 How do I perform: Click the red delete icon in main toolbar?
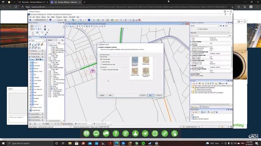tap(139, 20)
